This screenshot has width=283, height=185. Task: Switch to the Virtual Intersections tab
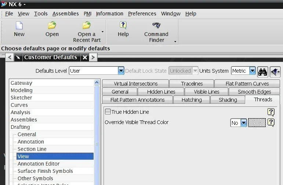tap(135, 84)
